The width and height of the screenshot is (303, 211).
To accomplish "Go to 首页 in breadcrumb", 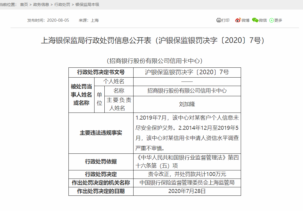I will 24,5.
